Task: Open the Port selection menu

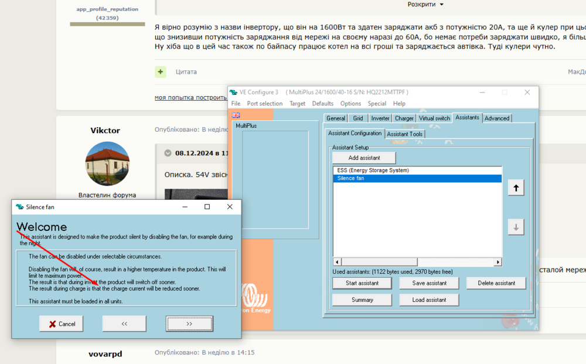Action: [265, 104]
